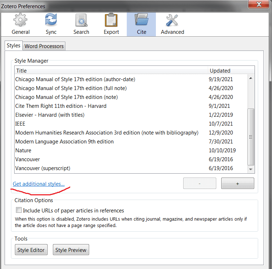
Task: Click the Get additional styles link
Action: [x=39, y=184]
